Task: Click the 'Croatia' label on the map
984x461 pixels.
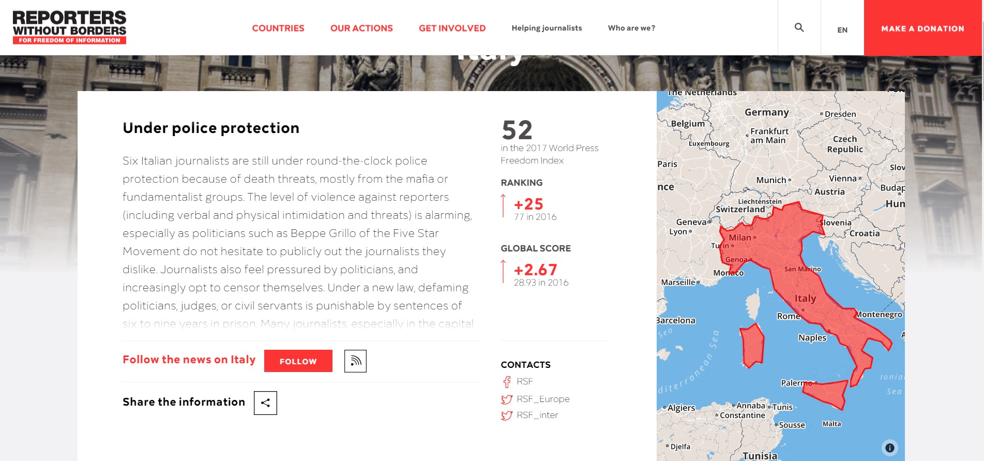Action: point(865,233)
